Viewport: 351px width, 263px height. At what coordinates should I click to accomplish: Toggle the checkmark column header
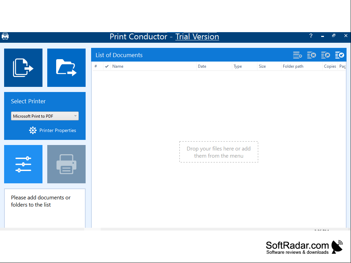[107, 66]
